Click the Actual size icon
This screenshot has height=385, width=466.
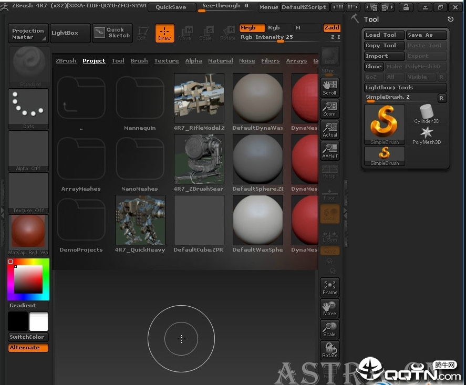pos(330,130)
